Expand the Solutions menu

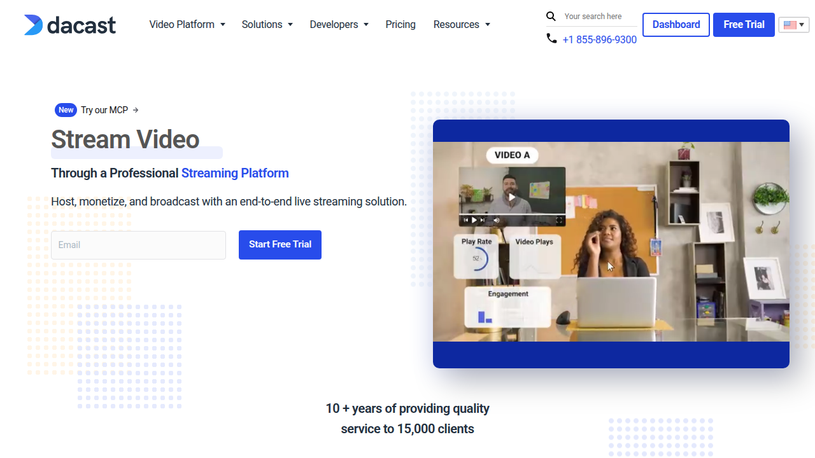point(267,24)
